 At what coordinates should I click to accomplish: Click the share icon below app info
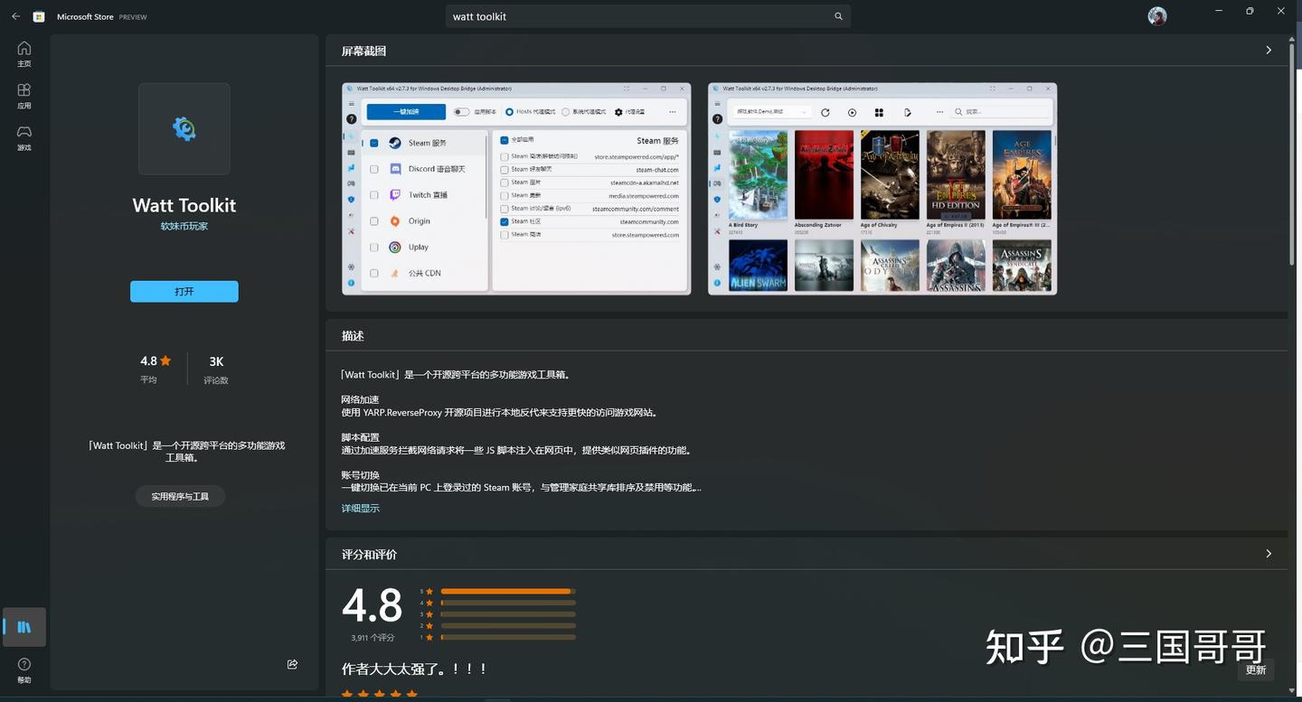292,664
